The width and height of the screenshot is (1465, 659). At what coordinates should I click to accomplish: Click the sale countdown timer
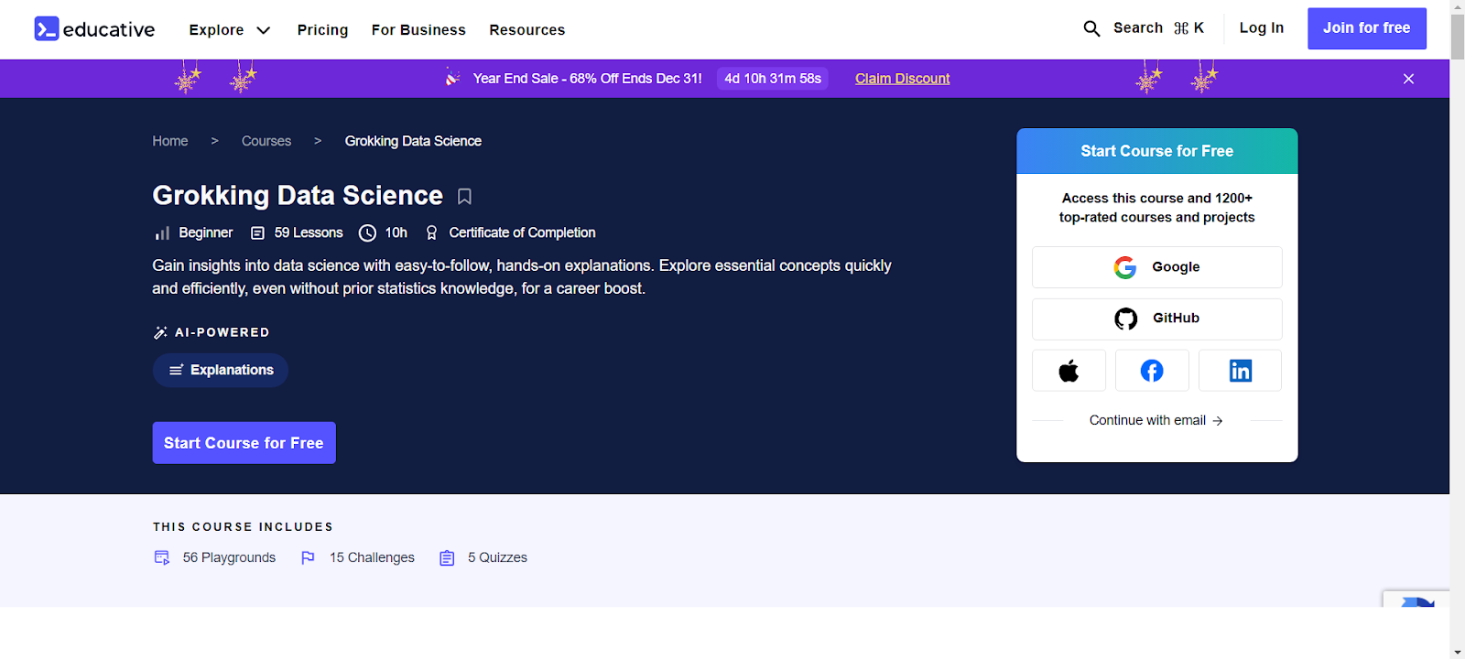(x=773, y=79)
